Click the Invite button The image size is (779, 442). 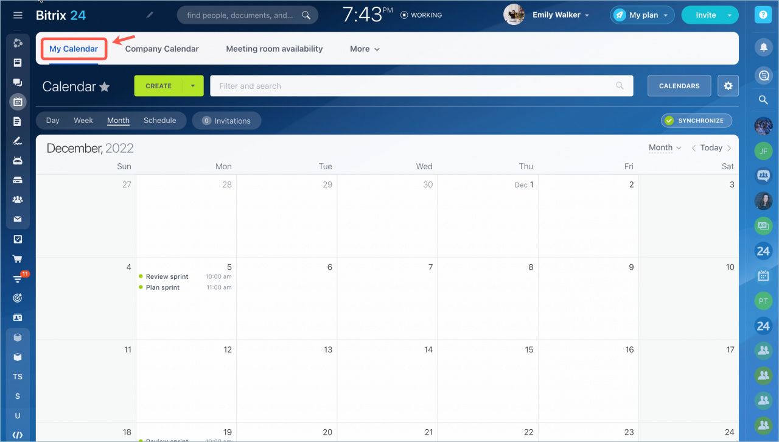705,15
